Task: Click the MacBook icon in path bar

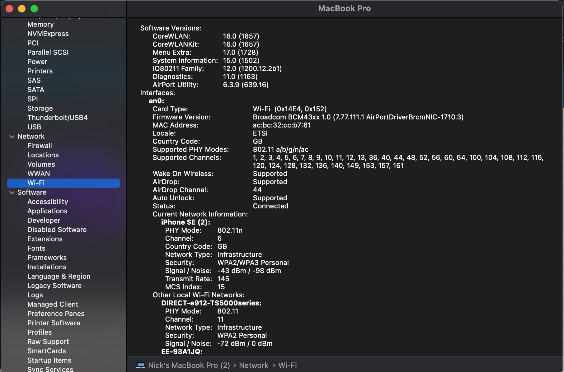Action: coord(141,365)
